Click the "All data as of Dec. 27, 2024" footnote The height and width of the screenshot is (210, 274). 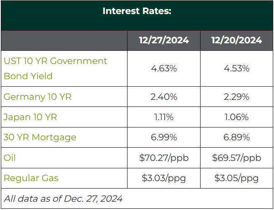point(63,198)
